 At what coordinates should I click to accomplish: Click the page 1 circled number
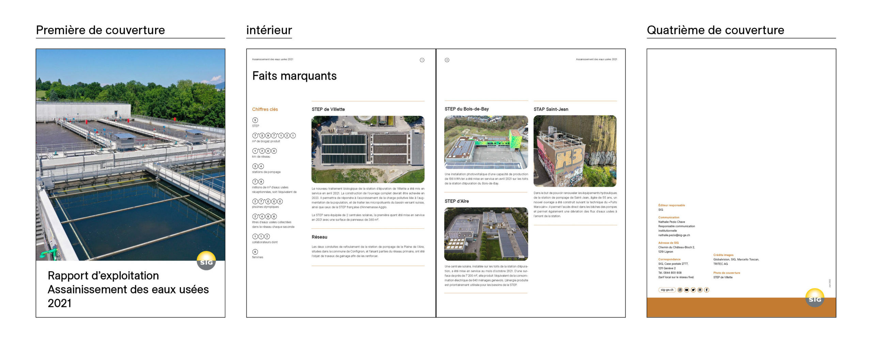pos(422,60)
